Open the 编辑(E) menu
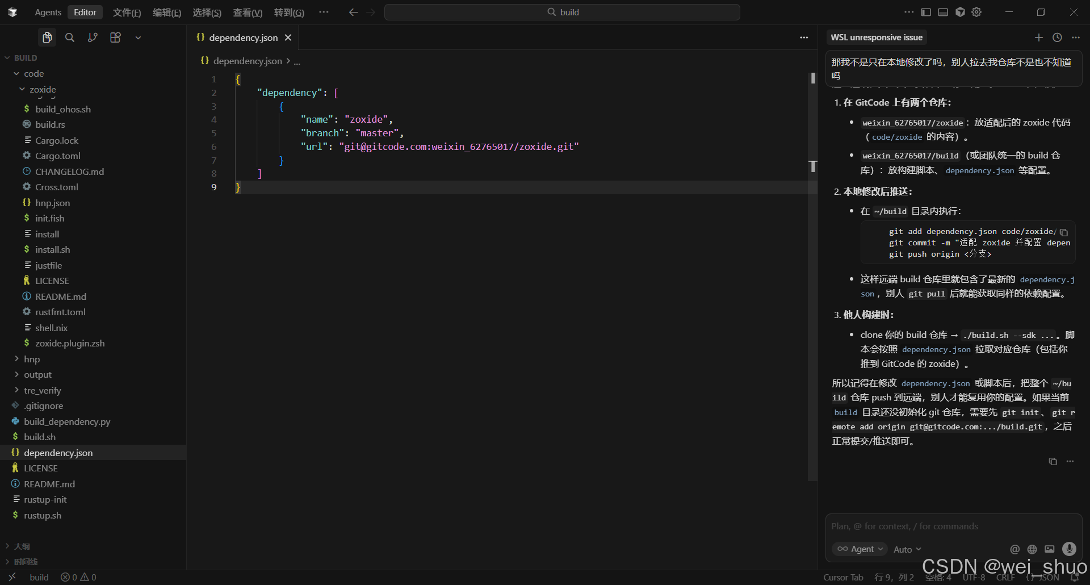This screenshot has height=585, width=1090. coord(167,12)
